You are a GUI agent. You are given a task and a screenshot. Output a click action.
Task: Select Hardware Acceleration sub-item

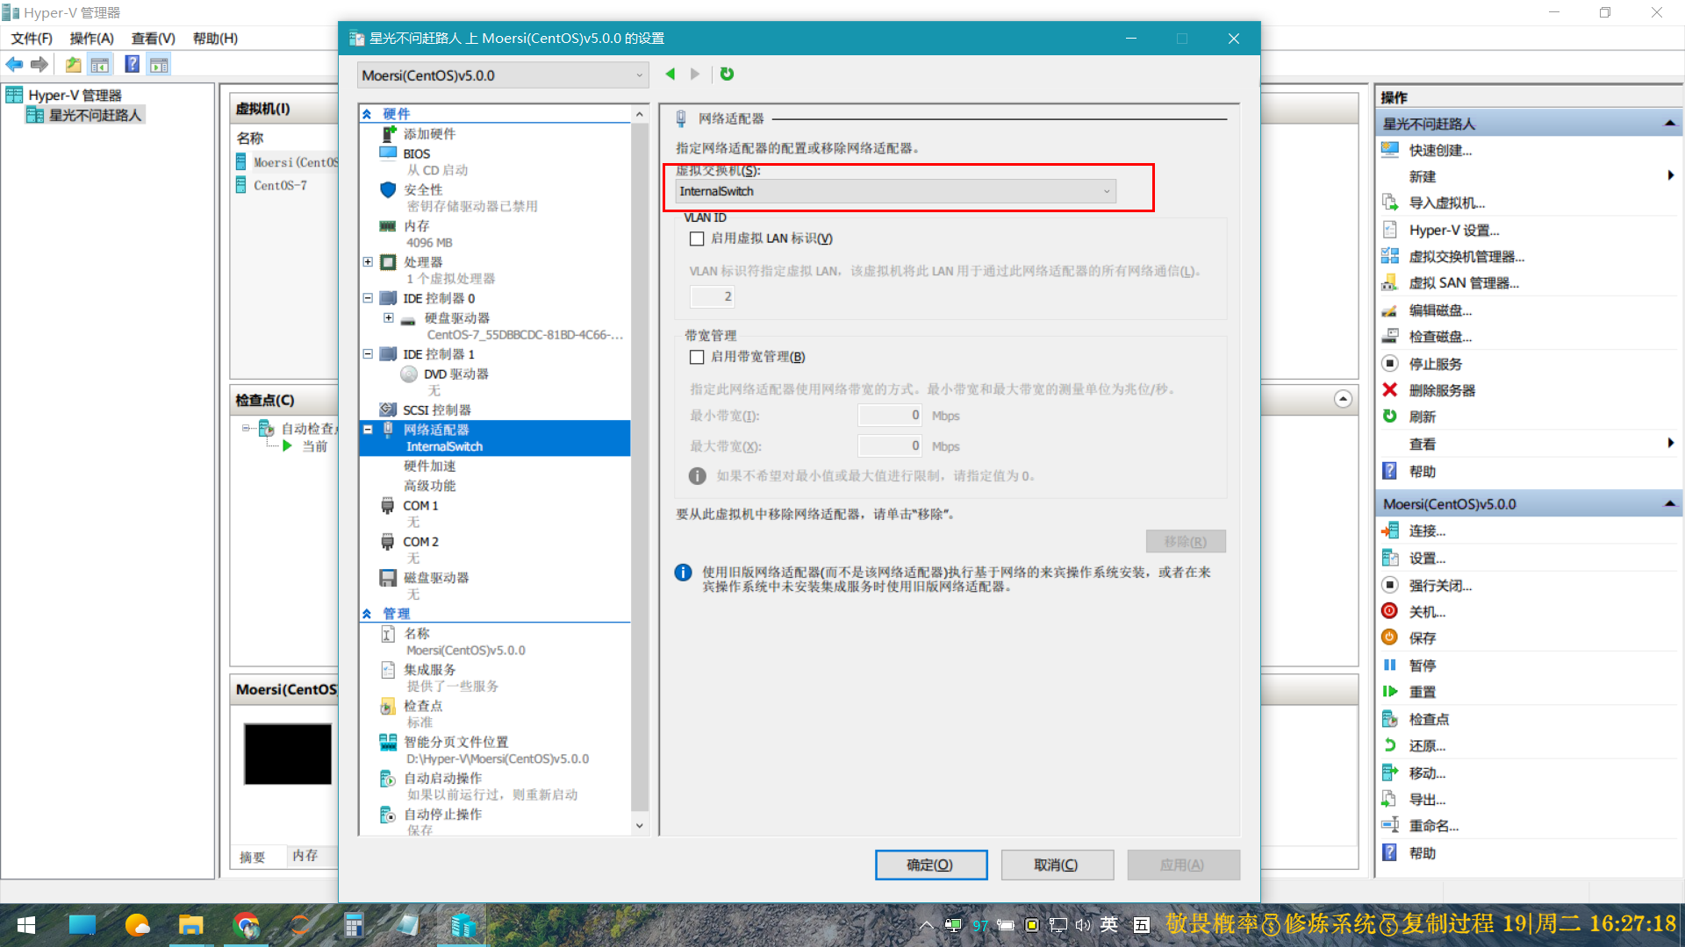coord(430,466)
